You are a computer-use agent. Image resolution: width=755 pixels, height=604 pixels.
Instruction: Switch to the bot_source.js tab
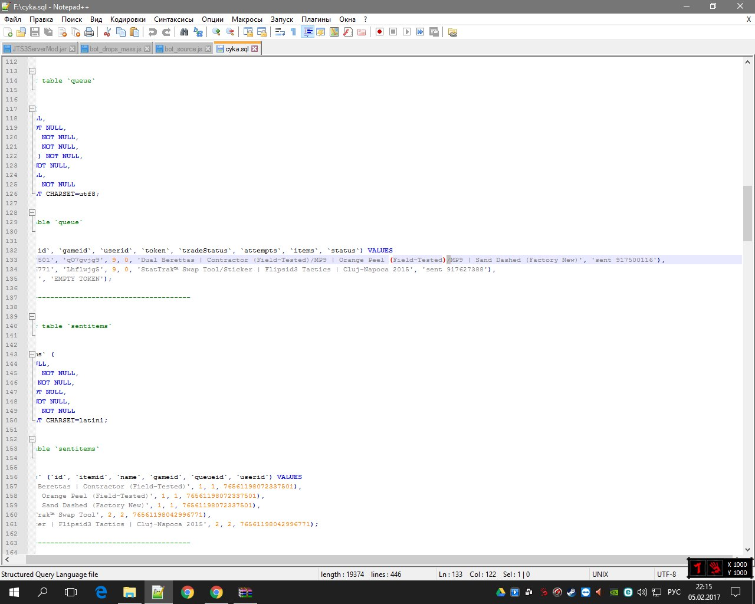183,49
